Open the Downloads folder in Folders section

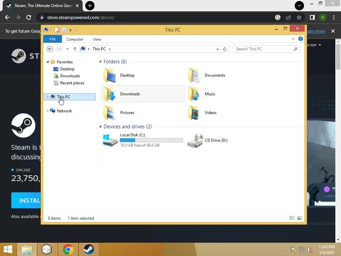point(110,94)
